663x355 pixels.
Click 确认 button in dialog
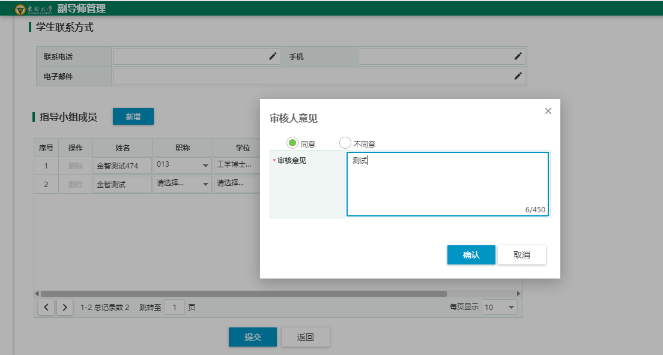[471, 255]
